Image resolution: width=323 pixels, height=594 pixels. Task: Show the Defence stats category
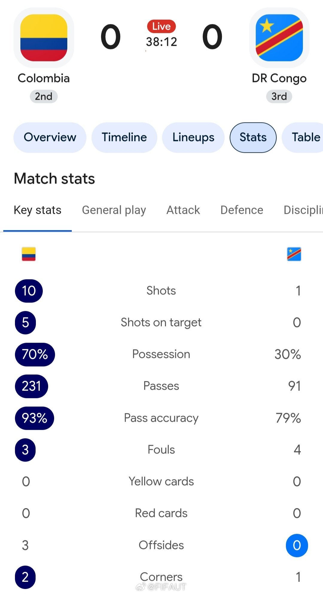(x=242, y=210)
